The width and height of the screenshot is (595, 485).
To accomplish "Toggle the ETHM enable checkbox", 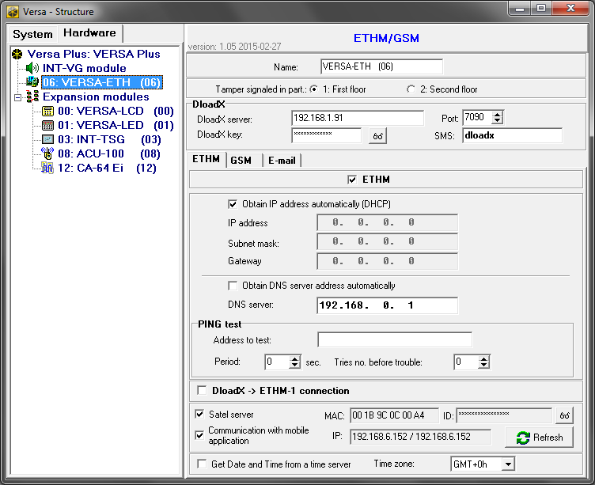I will tap(352, 180).
